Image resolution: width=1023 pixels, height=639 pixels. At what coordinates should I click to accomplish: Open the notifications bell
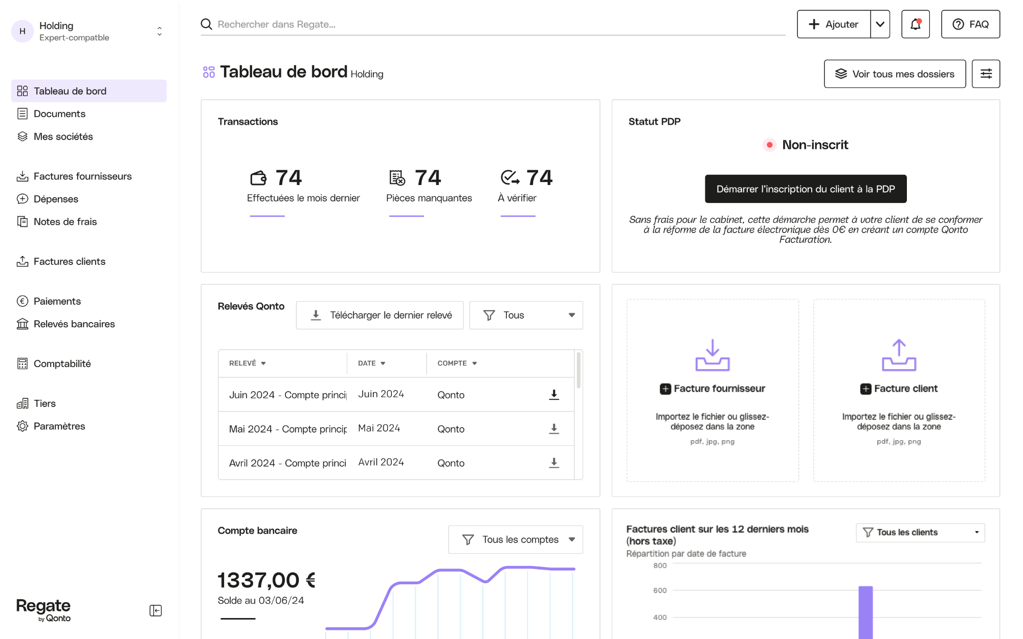pyautogui.click(x=915, y=24)
